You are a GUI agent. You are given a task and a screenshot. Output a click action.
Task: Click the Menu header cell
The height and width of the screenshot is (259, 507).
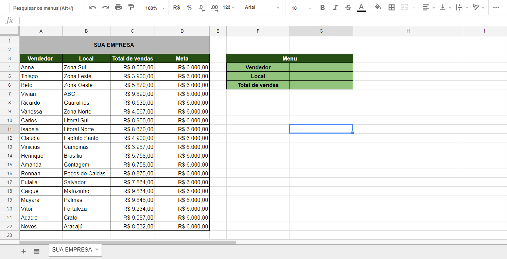click(x=290, y=58)
